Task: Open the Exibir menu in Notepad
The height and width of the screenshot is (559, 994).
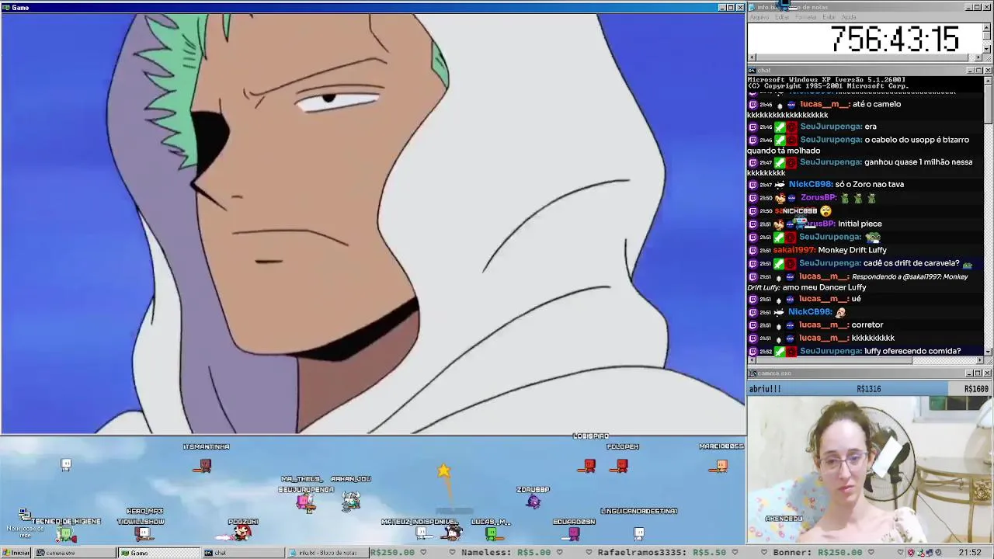Action: (x=829, y=17)
